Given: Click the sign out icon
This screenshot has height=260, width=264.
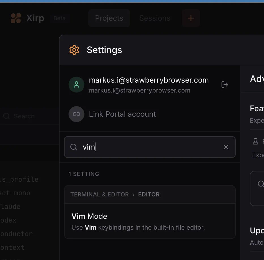Looking at the screenshot, I should point(225,85).
